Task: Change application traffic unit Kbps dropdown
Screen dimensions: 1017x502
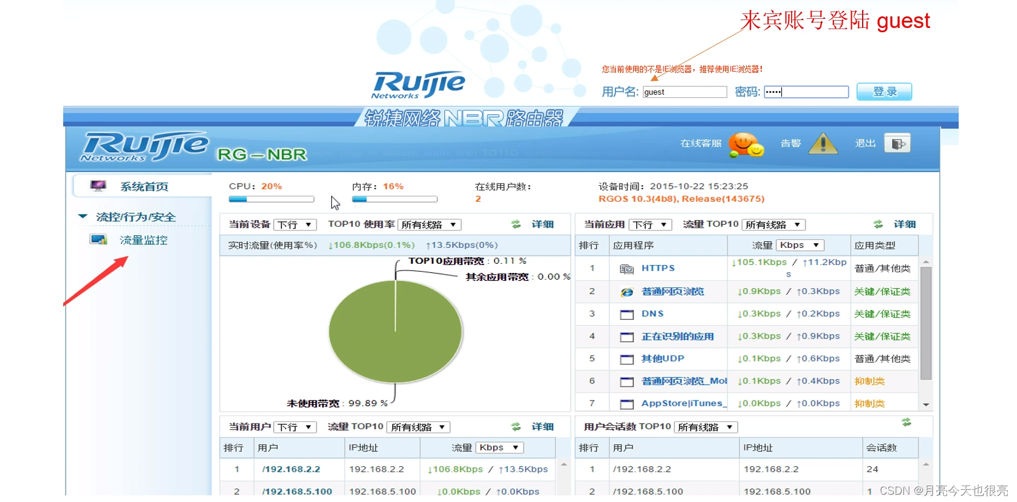Action: (x=800, y=245)
